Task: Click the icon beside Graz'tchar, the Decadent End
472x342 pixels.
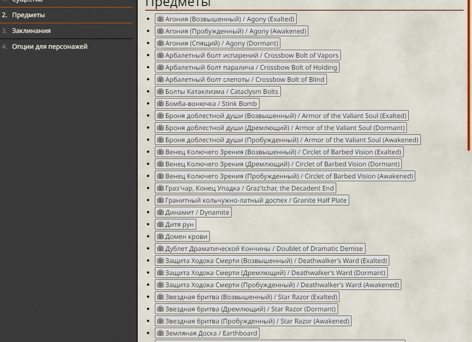Action: point(160,188)
